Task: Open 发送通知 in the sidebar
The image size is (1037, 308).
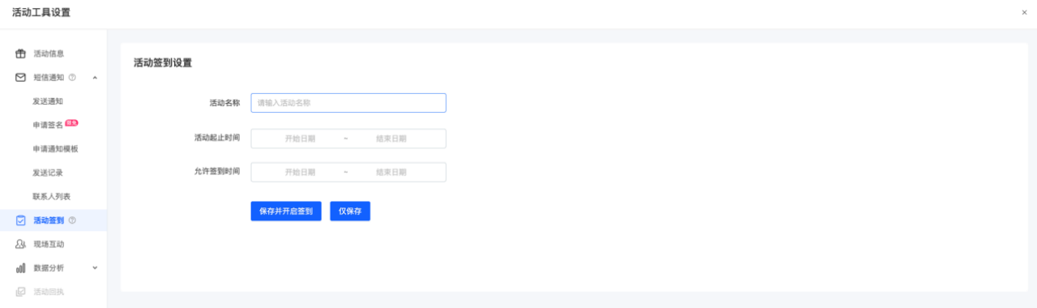Action: click(48, 101)
